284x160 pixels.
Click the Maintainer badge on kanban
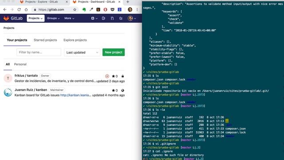click(57, 90)
